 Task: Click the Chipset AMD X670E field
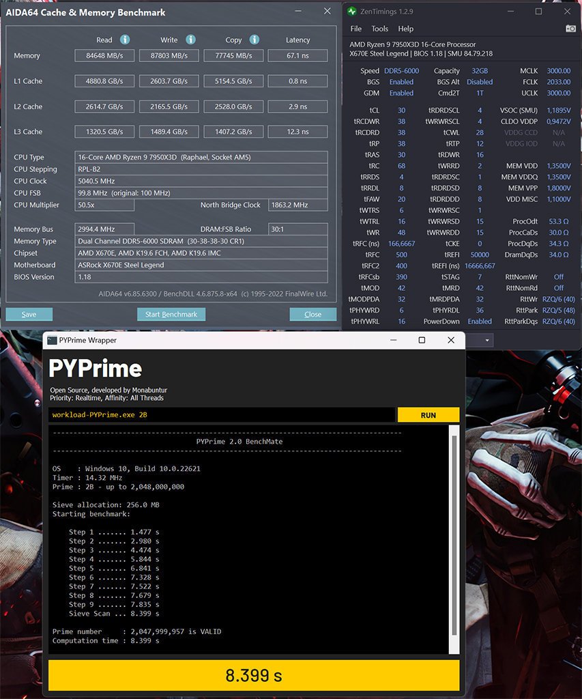click(x=201, y=253)
